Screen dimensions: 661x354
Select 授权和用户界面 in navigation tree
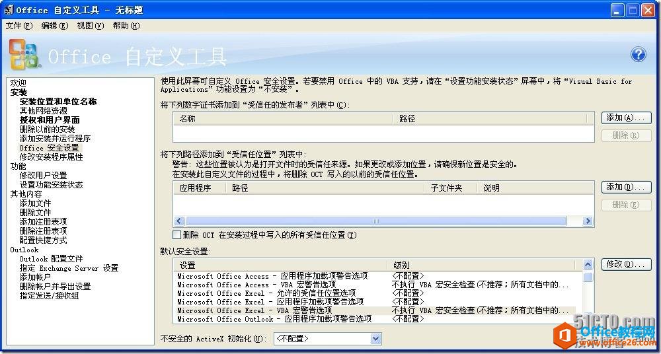(x=50, y=120)
